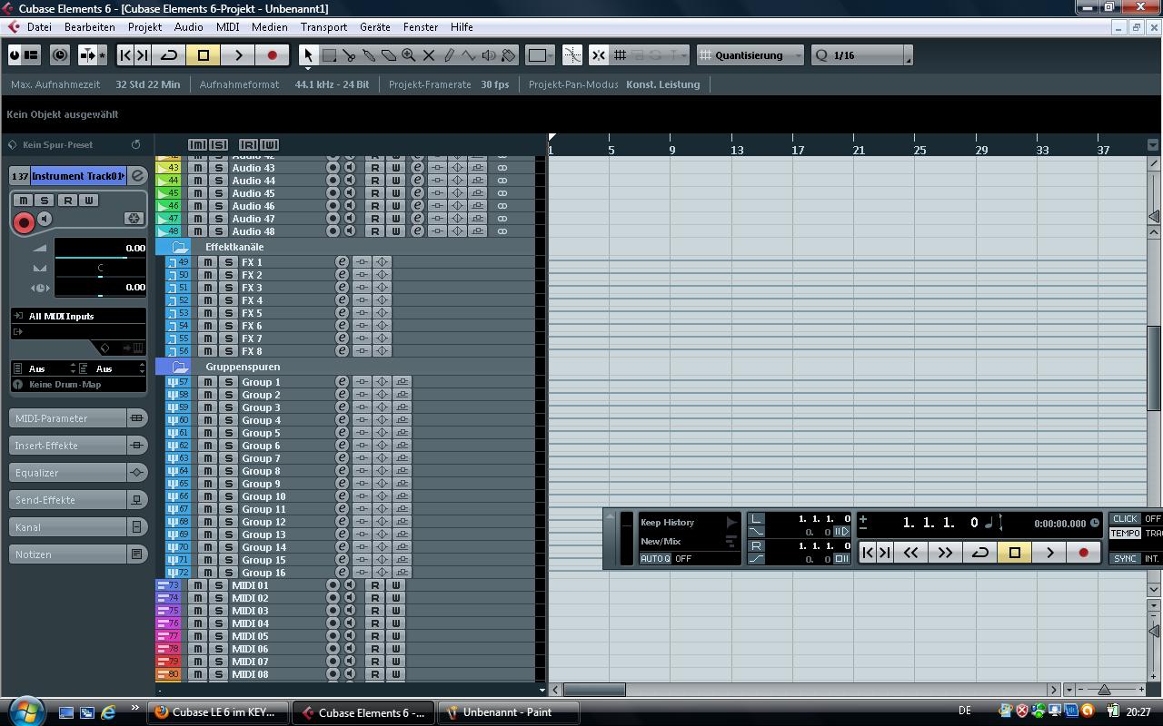The image size is (1163, 726).
Task: Select the Mute X tool
Action: click(429, 55)
